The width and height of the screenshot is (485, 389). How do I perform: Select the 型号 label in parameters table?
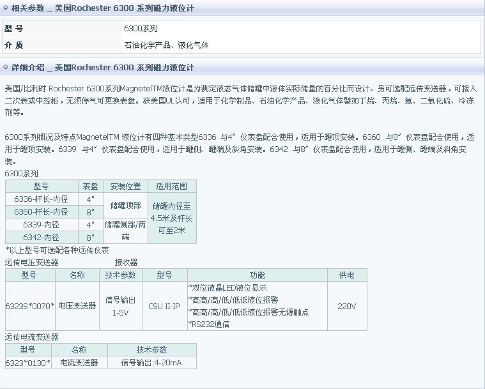pyautogui.click(x=14, y=29)
